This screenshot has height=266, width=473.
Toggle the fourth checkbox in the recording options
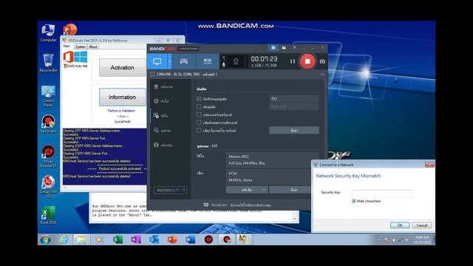(199, 123)
